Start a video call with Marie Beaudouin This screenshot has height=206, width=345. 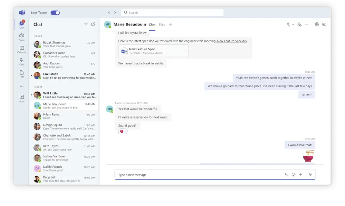coord(289,24)
